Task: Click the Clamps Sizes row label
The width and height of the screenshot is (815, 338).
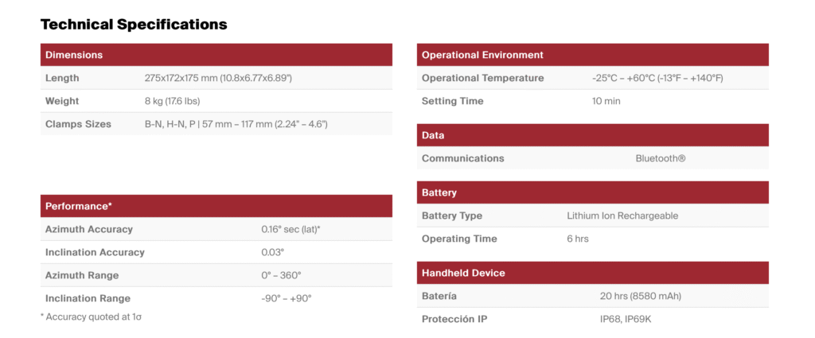Action: point(78,124)
